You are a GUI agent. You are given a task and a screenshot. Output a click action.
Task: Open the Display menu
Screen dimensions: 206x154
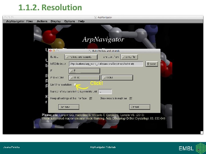56,21
